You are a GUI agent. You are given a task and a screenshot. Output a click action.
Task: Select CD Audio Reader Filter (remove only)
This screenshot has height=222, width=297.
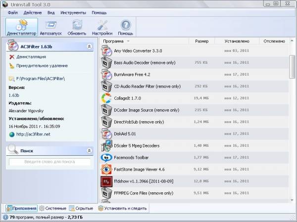coord(194,87)
